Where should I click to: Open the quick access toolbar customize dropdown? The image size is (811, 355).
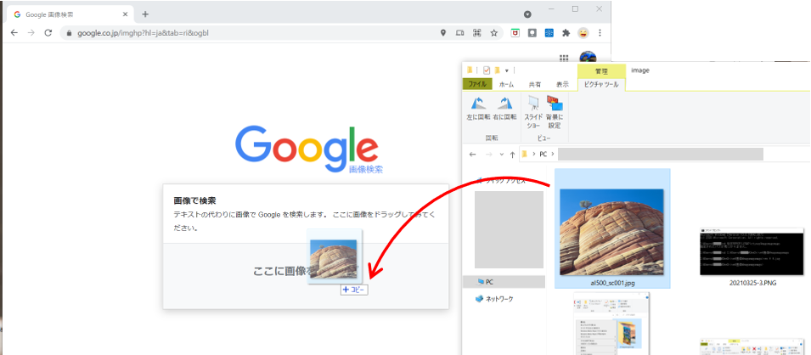507,70
